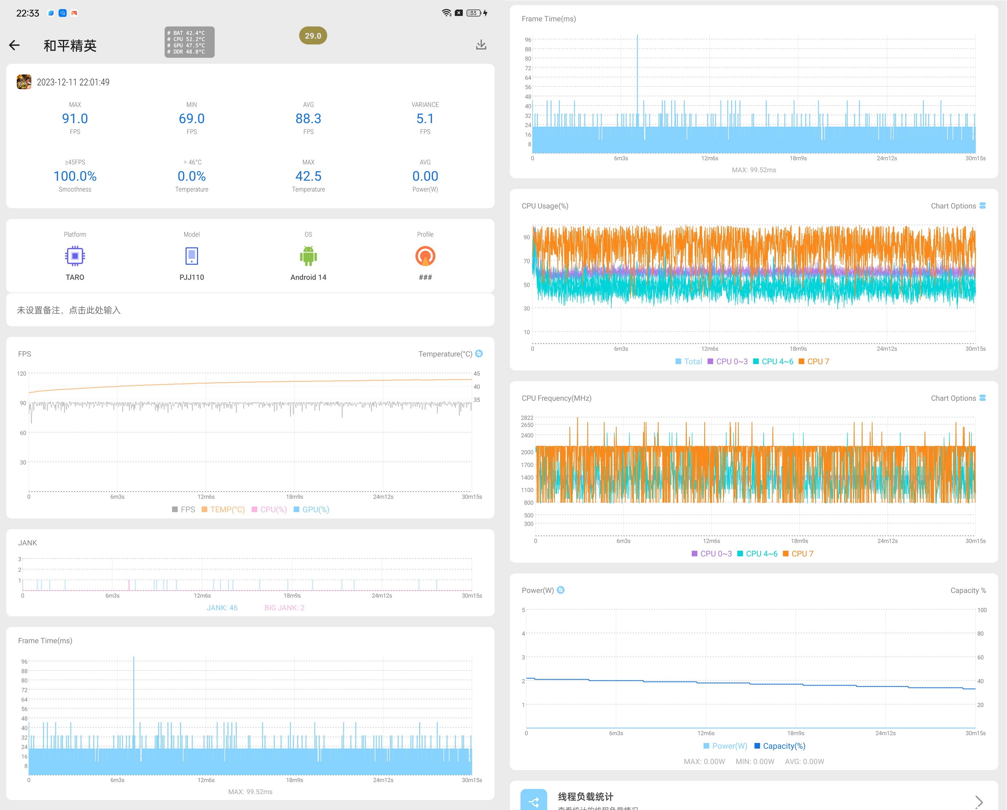Toggle CPU(%) series in FPS legend
The height and width of the screenshot is (810, 1007).
(x=269, y=509)
